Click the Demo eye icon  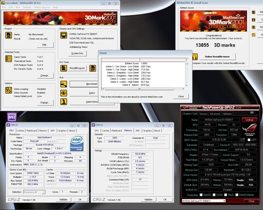(x=64, y=93)
